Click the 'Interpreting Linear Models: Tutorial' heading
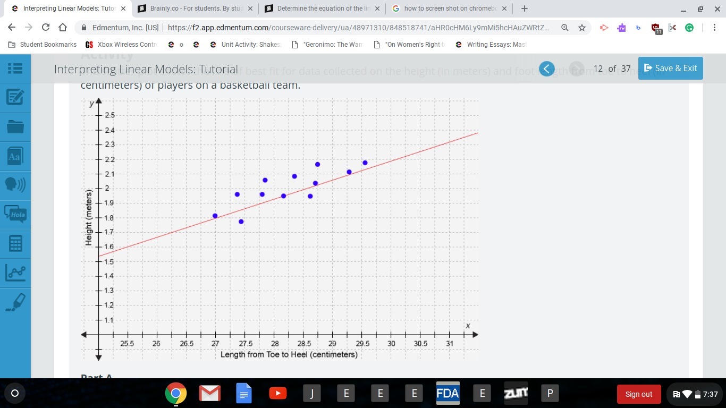Viewport: 726px width, 408px height. [146, 69]
